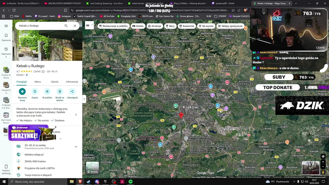Expand the 20–40 zł za osobę row
This screenshot has width=329, height=185.
pos(47,147)
